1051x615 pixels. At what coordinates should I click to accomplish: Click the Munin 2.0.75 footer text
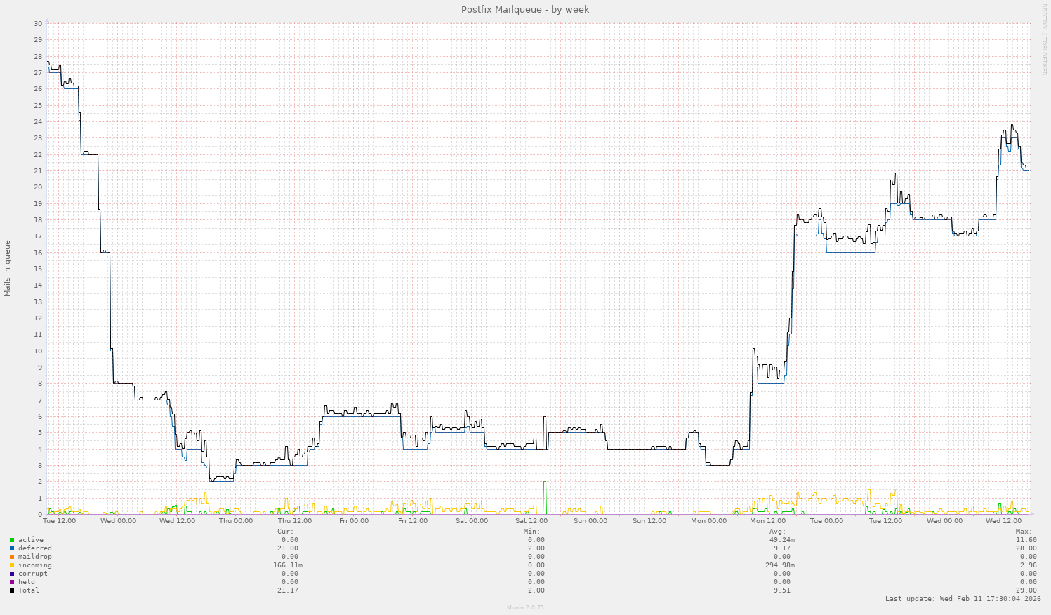[525, 609]
